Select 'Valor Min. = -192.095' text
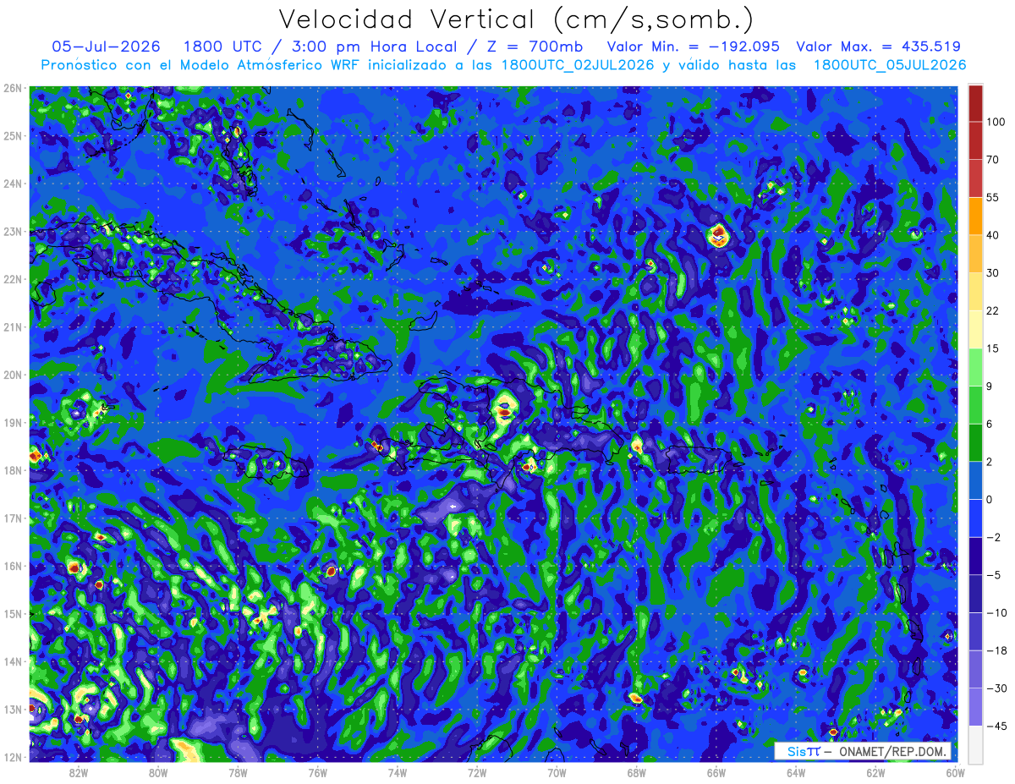 point(694,47)
